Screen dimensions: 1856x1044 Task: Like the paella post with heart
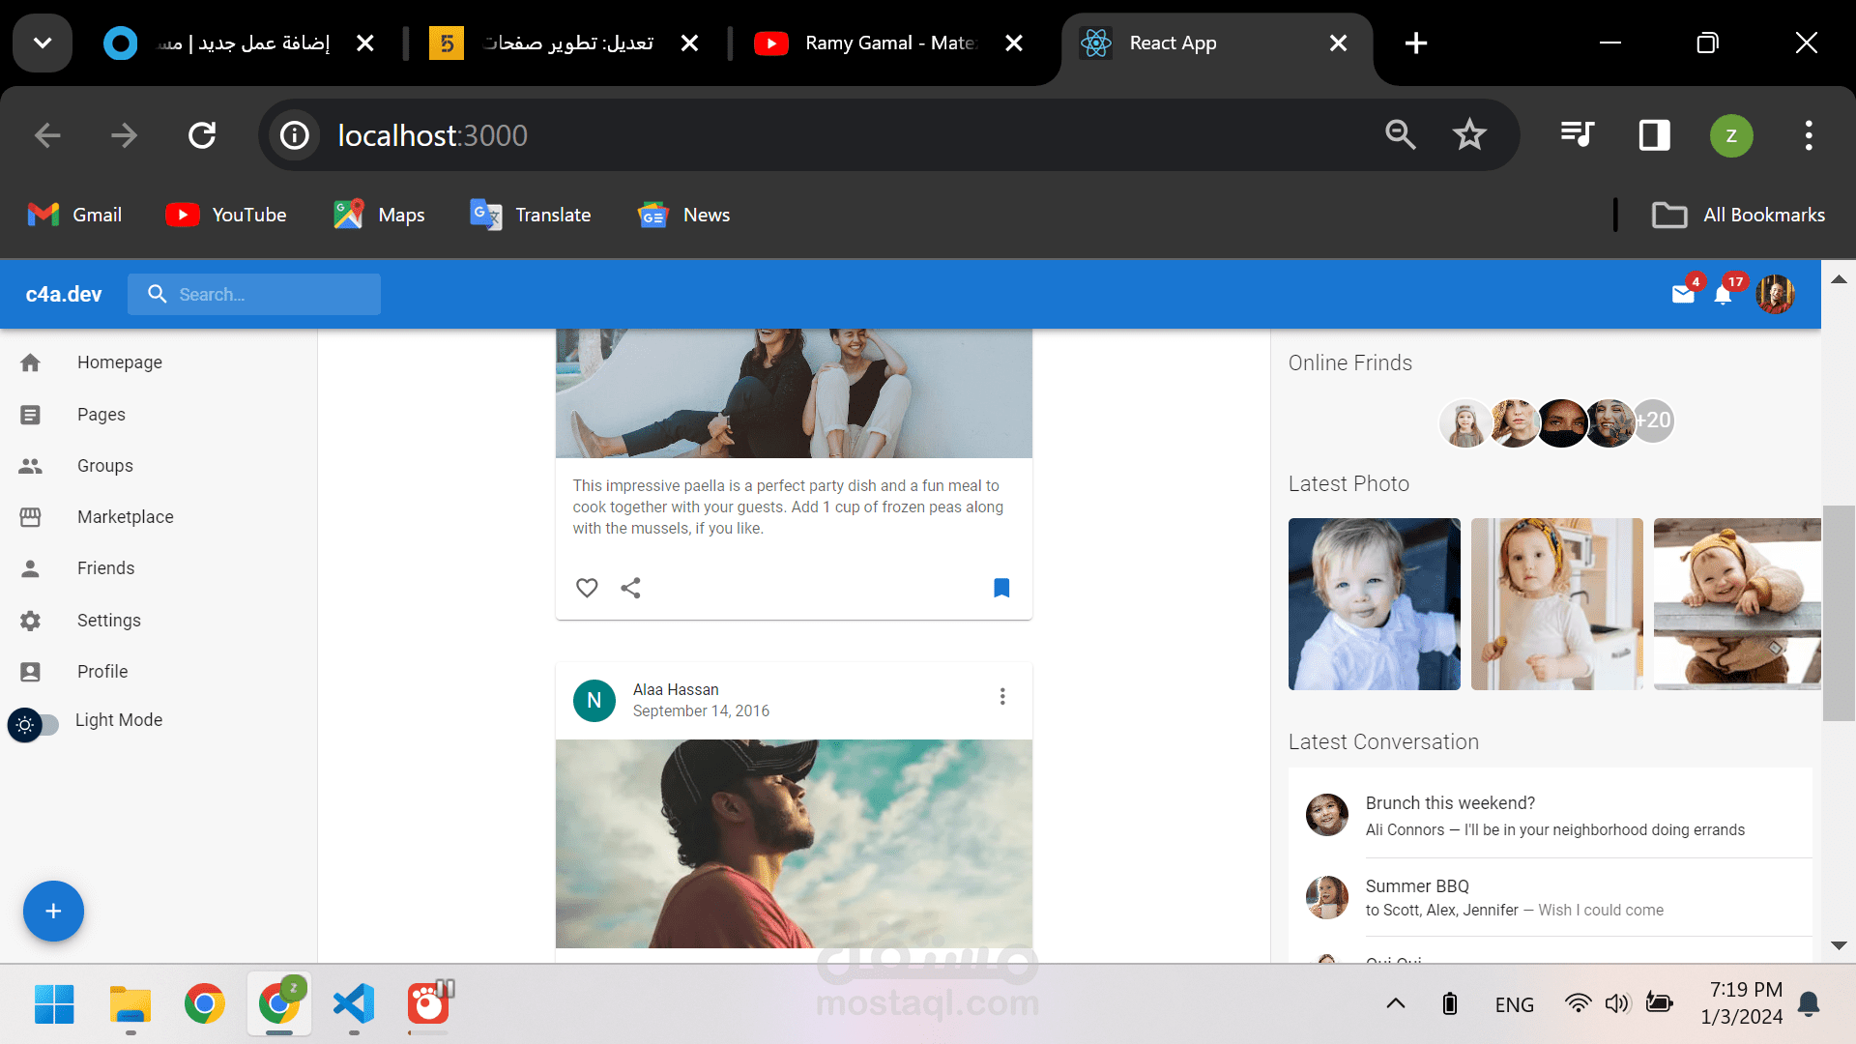(x=587, y=588)
